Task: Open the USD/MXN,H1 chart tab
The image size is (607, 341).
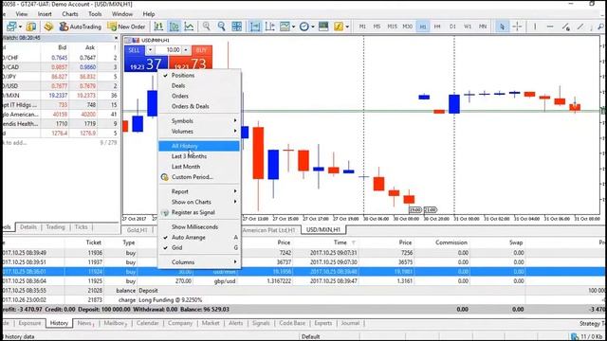Action: click(x=323, y=229)
